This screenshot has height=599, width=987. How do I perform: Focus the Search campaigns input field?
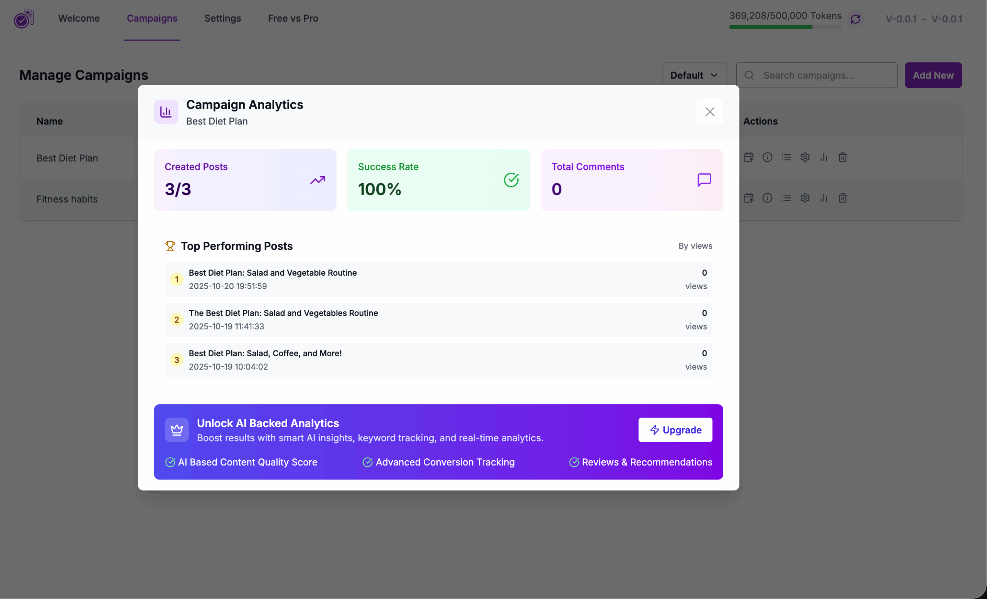pyautogui.click(x=816, y=75)
